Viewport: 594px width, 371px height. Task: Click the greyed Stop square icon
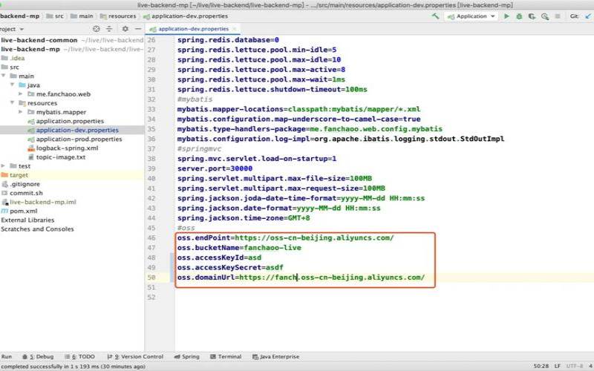(x=558, y=16)
